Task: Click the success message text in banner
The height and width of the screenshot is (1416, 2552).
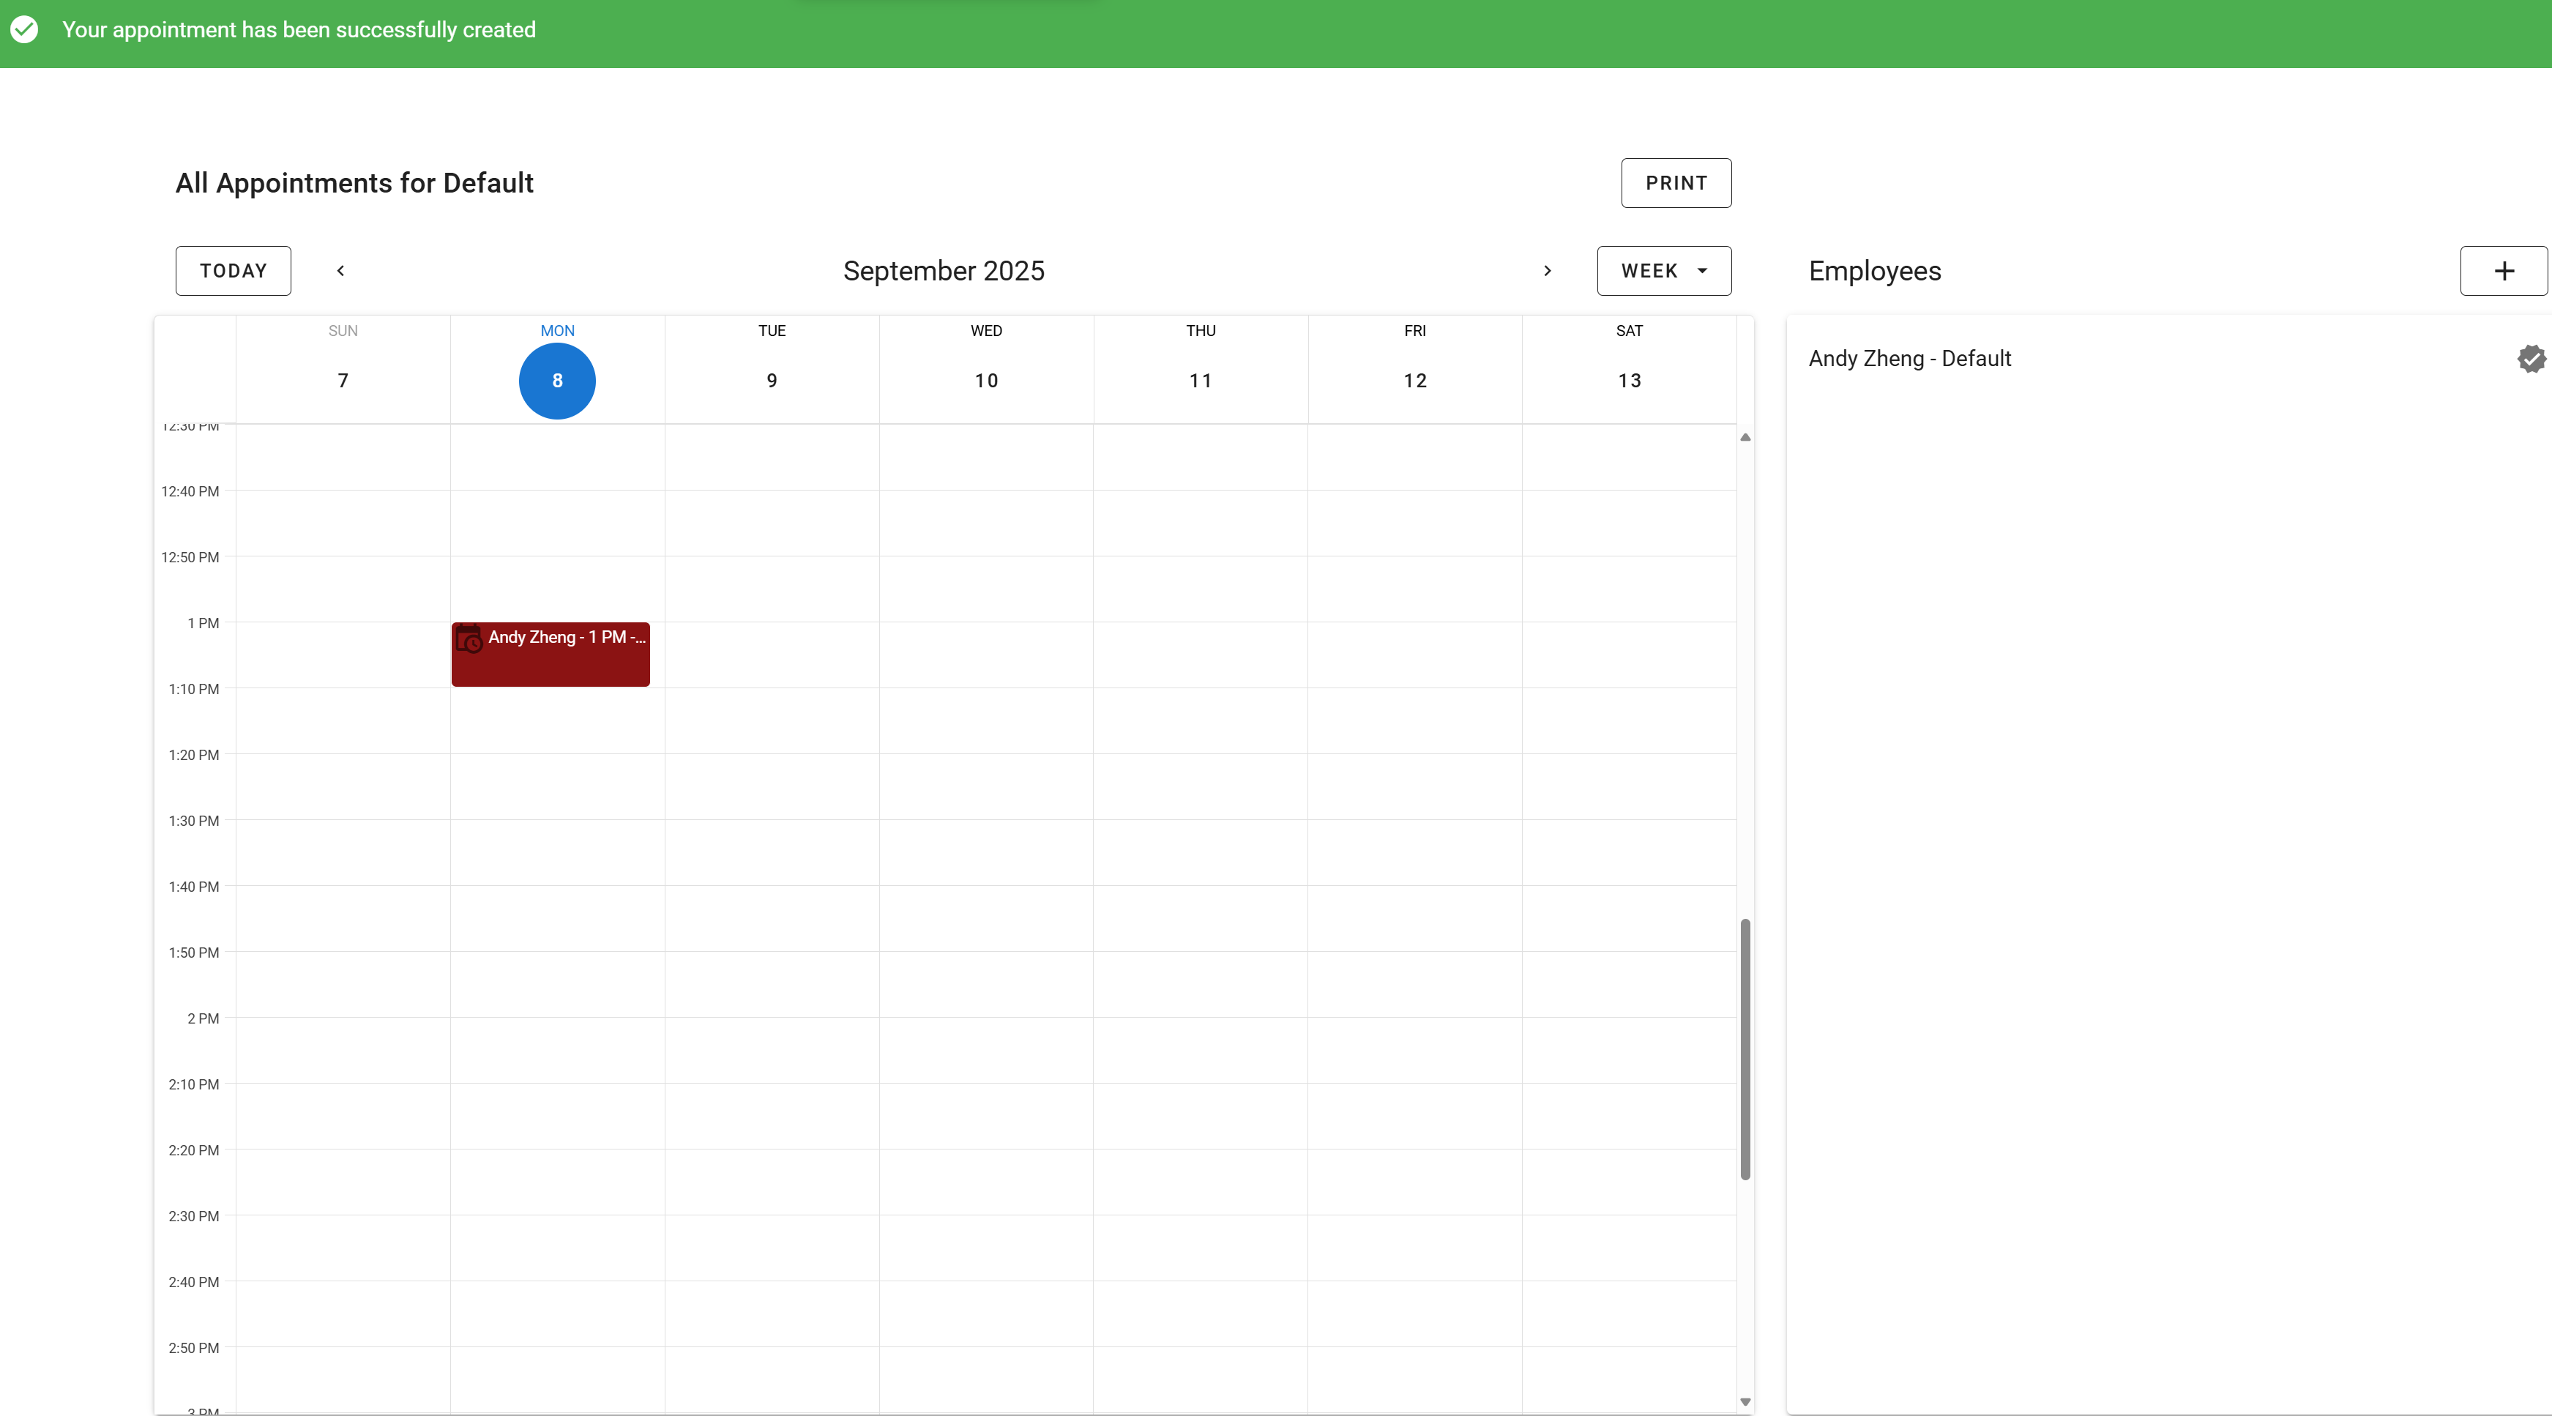Action: 299,30
